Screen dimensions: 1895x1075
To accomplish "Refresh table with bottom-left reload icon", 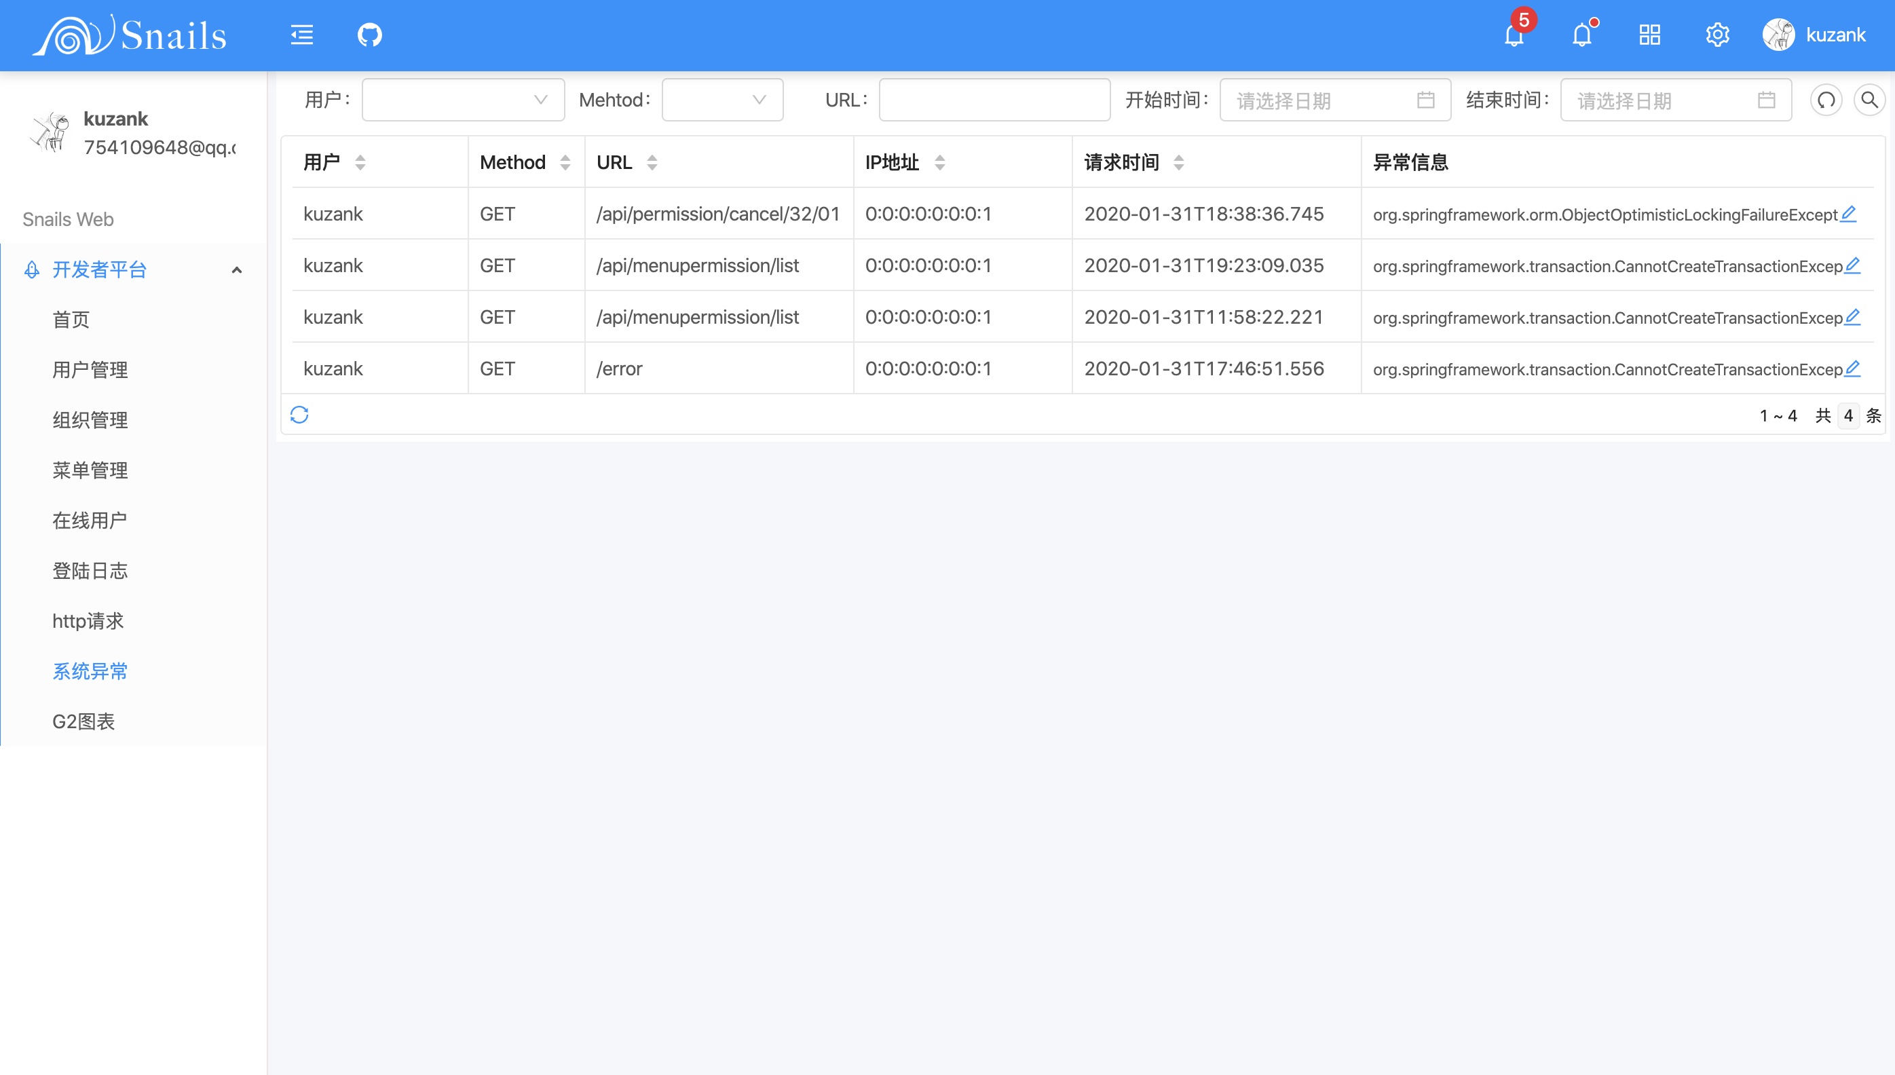I will tap(299, 415).
